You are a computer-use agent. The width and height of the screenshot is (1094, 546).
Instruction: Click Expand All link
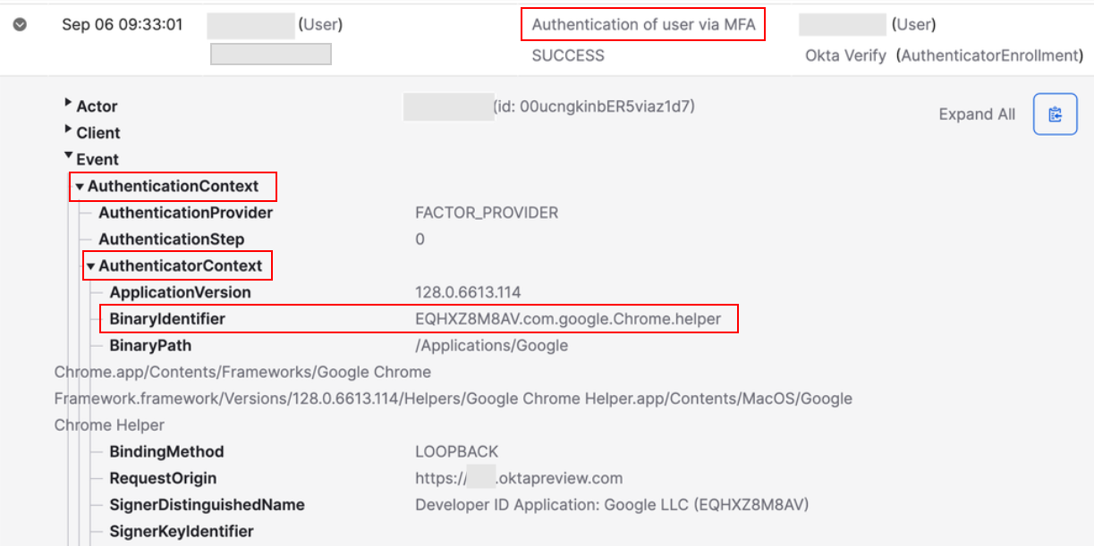point(977,114)
